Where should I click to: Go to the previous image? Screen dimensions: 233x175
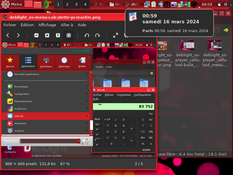[8, 35]
